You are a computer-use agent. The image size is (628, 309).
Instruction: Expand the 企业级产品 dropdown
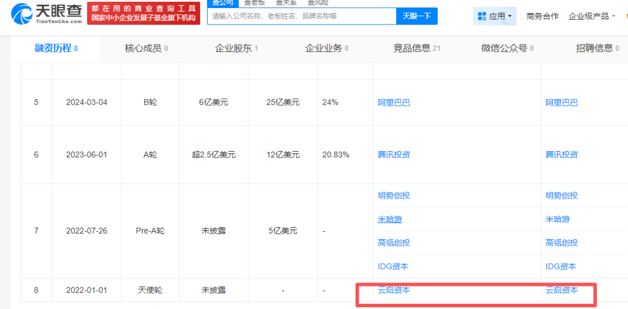pyautogui.click(x=613, y=16)
